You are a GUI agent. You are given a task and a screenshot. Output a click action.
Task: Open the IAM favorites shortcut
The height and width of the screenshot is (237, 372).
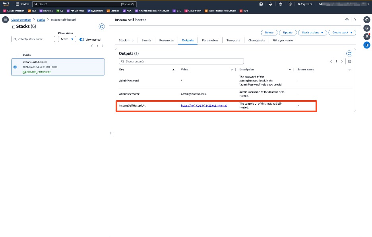tap(243, 11)
